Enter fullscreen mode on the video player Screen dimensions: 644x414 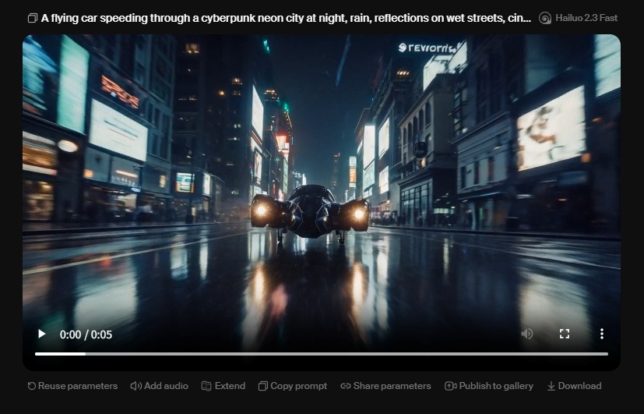pos(565,334)
